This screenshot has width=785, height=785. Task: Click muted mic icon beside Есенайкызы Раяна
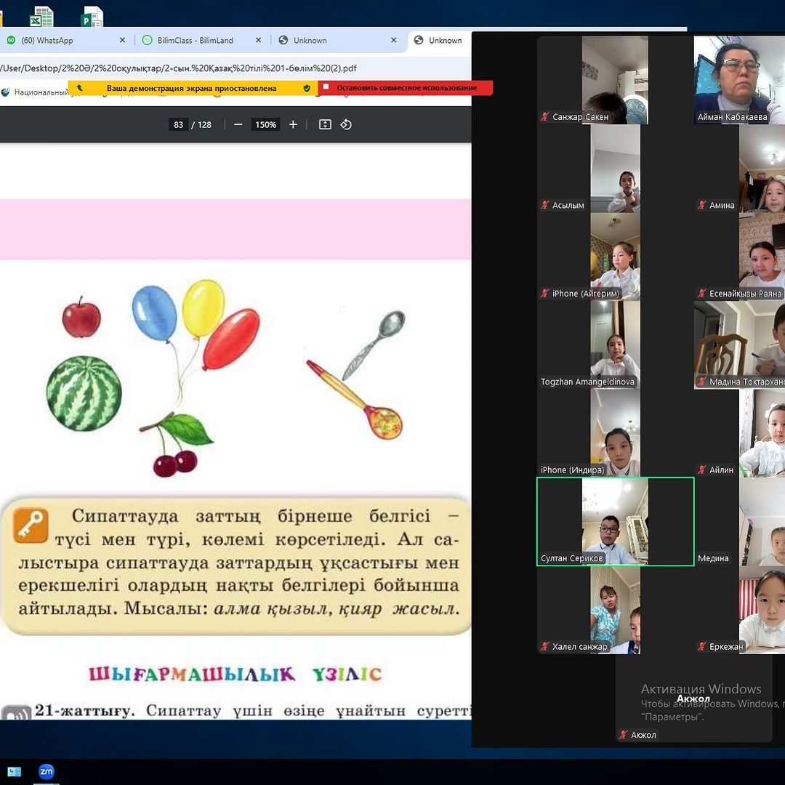702,294
